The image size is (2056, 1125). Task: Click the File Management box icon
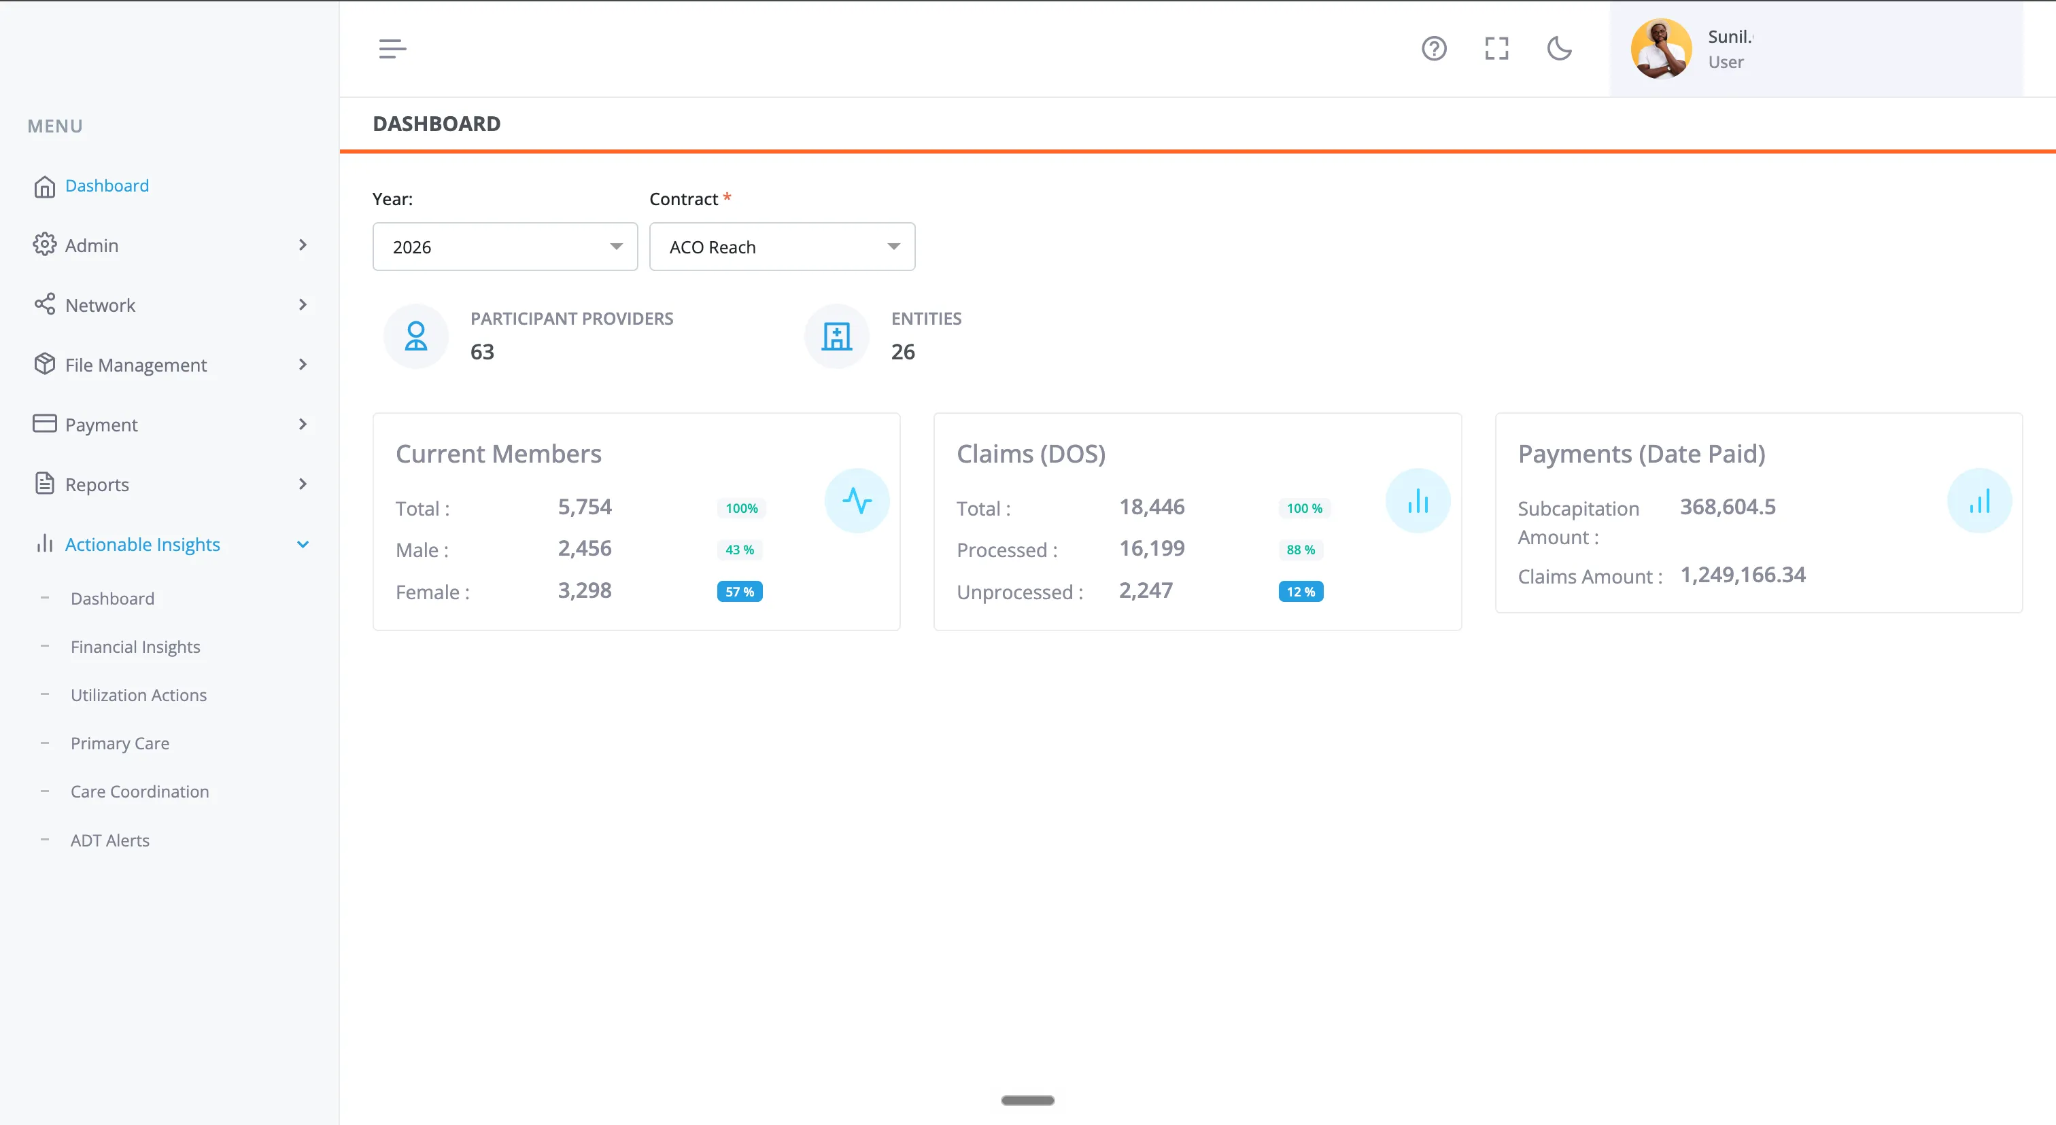45,364
